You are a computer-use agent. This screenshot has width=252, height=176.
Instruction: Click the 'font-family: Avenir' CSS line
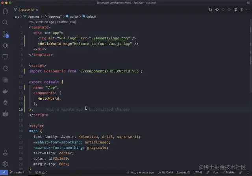tap(87, 137)
